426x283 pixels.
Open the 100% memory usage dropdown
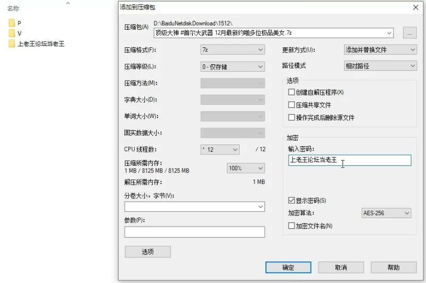click(245, 168)
